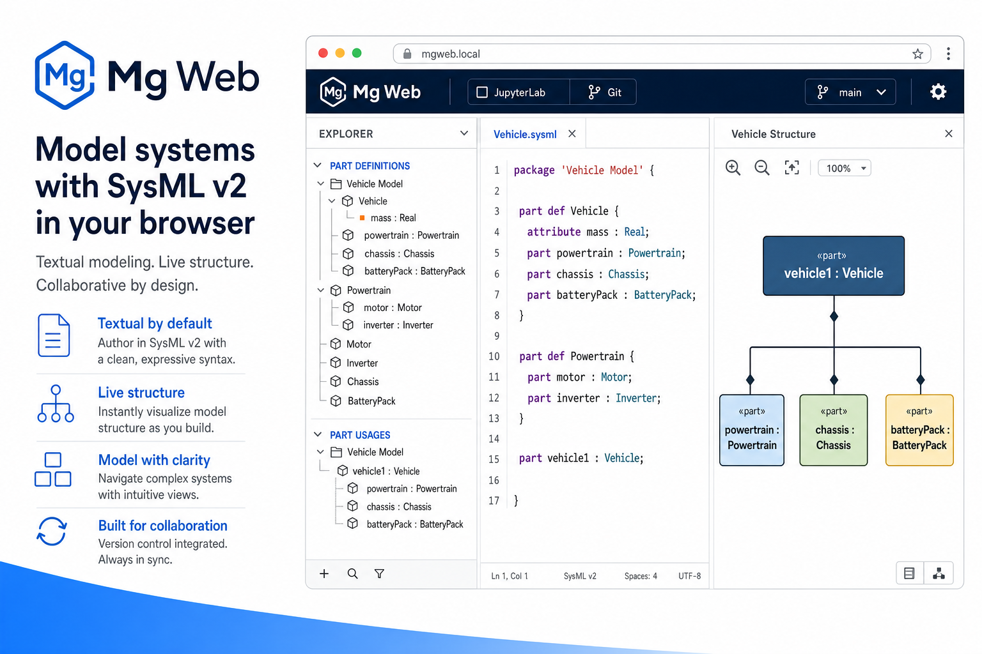This screenshot has width=982, height=654.
Task: Click the JupyterLab square icon
Action: click(482, 92)
